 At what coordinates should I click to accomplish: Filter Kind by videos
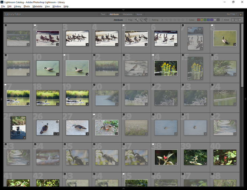click(x=240, y=20)
